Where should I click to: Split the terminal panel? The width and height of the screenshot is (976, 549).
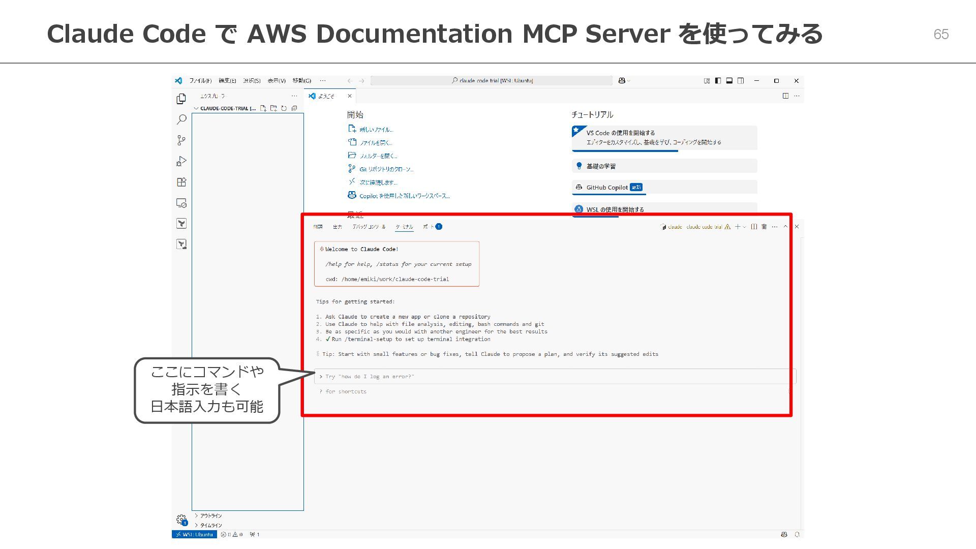754,227
